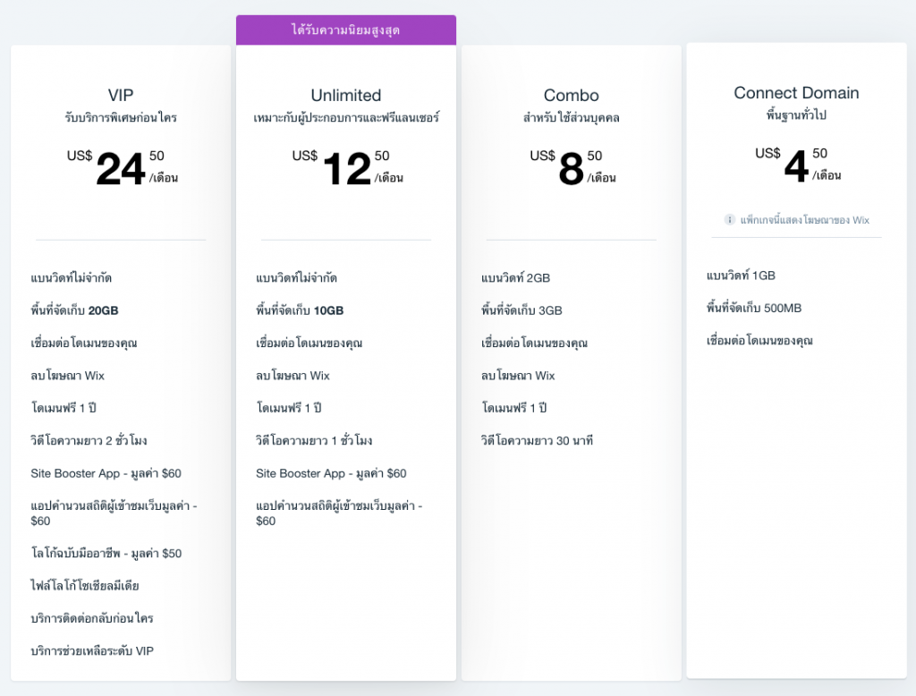The width and height of the screenshot is (916, 696).
Task: Click the 20GB storage feature in VIP
Action: [75, 310]
